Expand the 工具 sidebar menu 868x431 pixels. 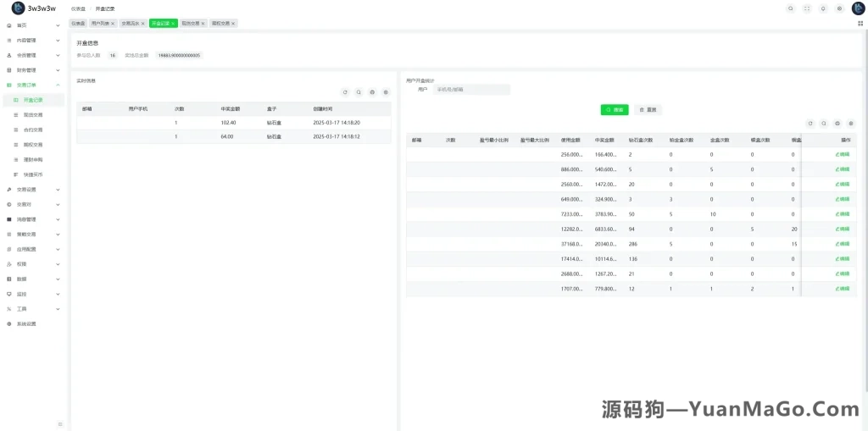(x=33, y=309)
